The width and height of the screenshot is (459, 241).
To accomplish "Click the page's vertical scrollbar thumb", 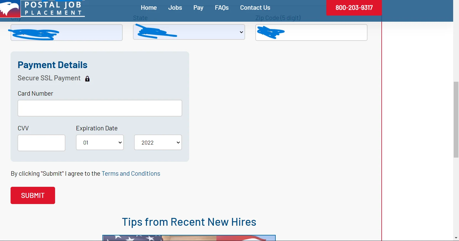I will pyautogui.click(x=456, y=120).
